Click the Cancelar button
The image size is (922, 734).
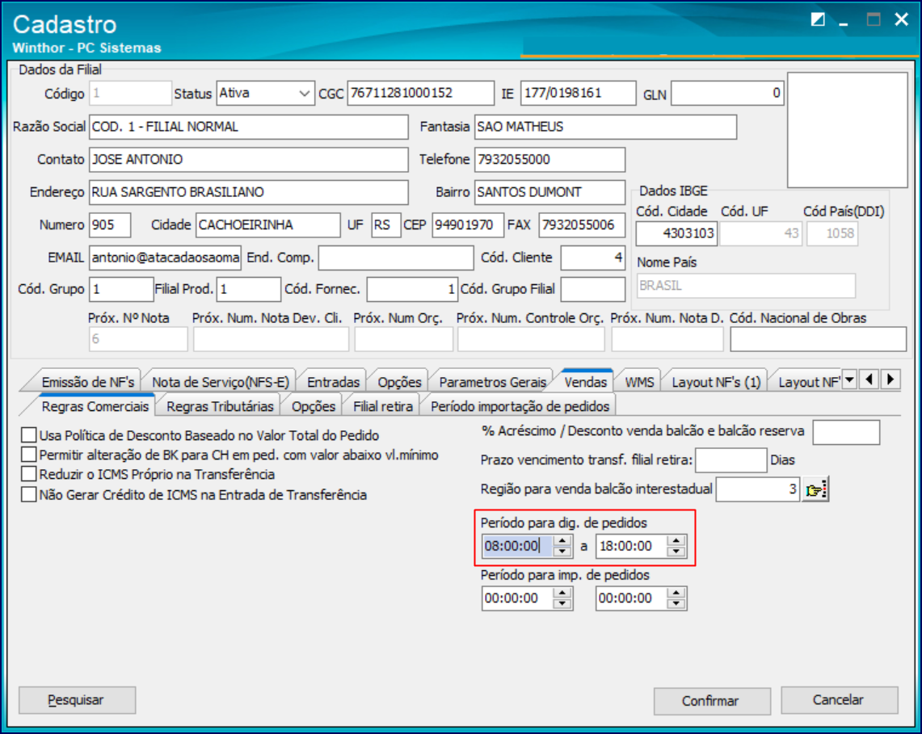[x=839, y=700]
